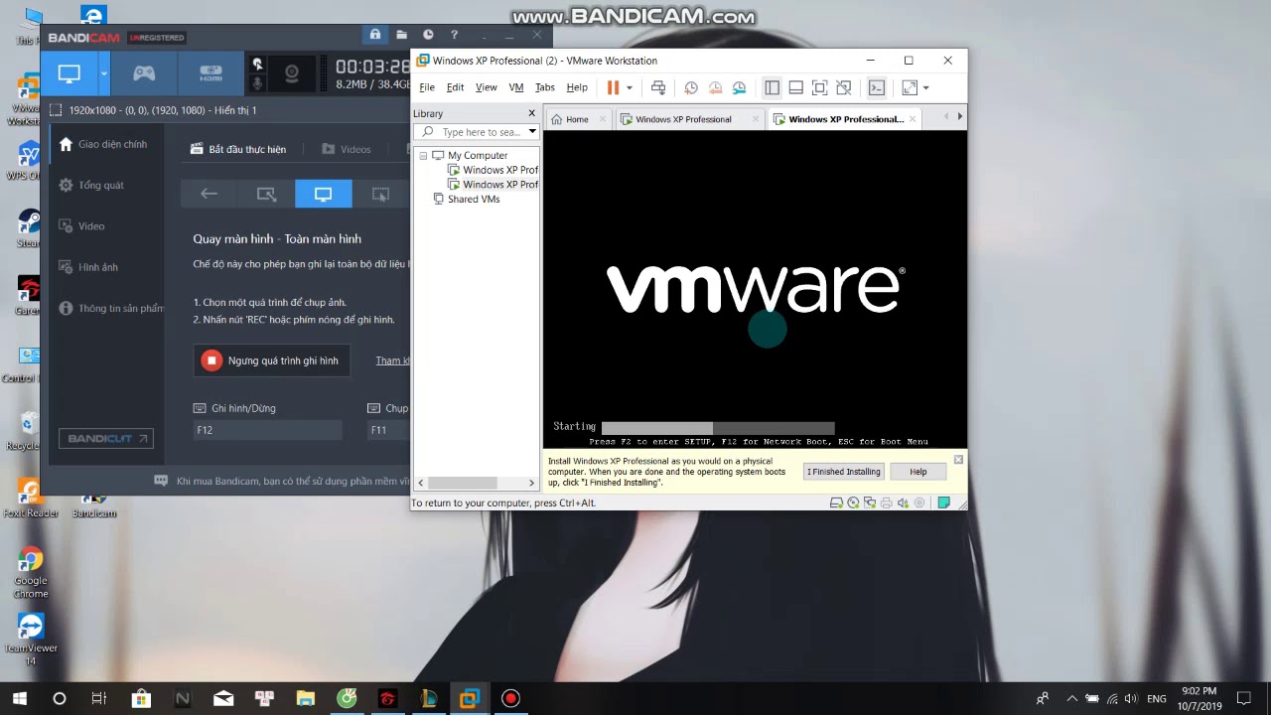The width and height of the screenshot is (1271, 715).
Task: Click the Bandicam back arrow mode button
Action: [x=209, y=194]
